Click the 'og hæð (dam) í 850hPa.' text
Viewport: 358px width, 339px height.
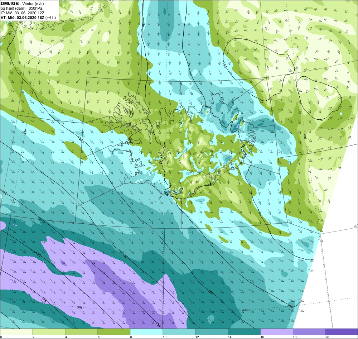point(22,8)
